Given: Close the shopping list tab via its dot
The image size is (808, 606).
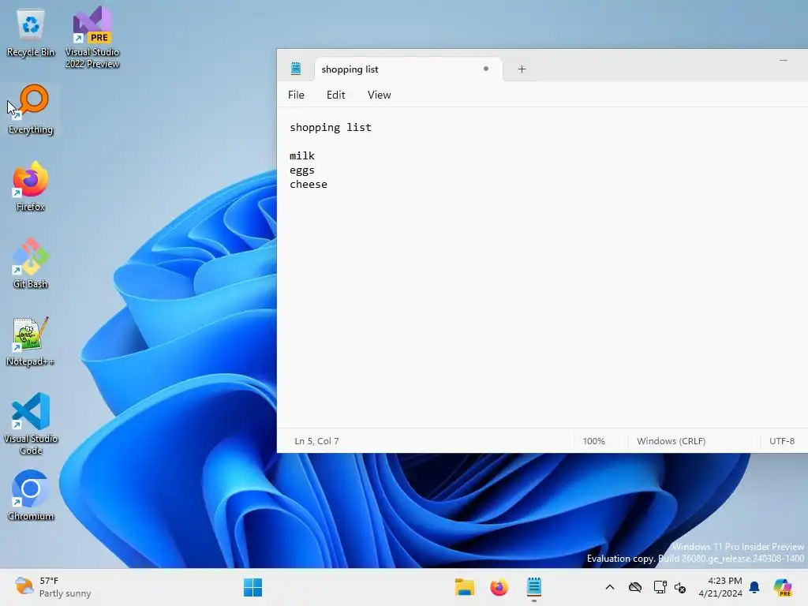Looking at the screenshot, I should 486,69.
